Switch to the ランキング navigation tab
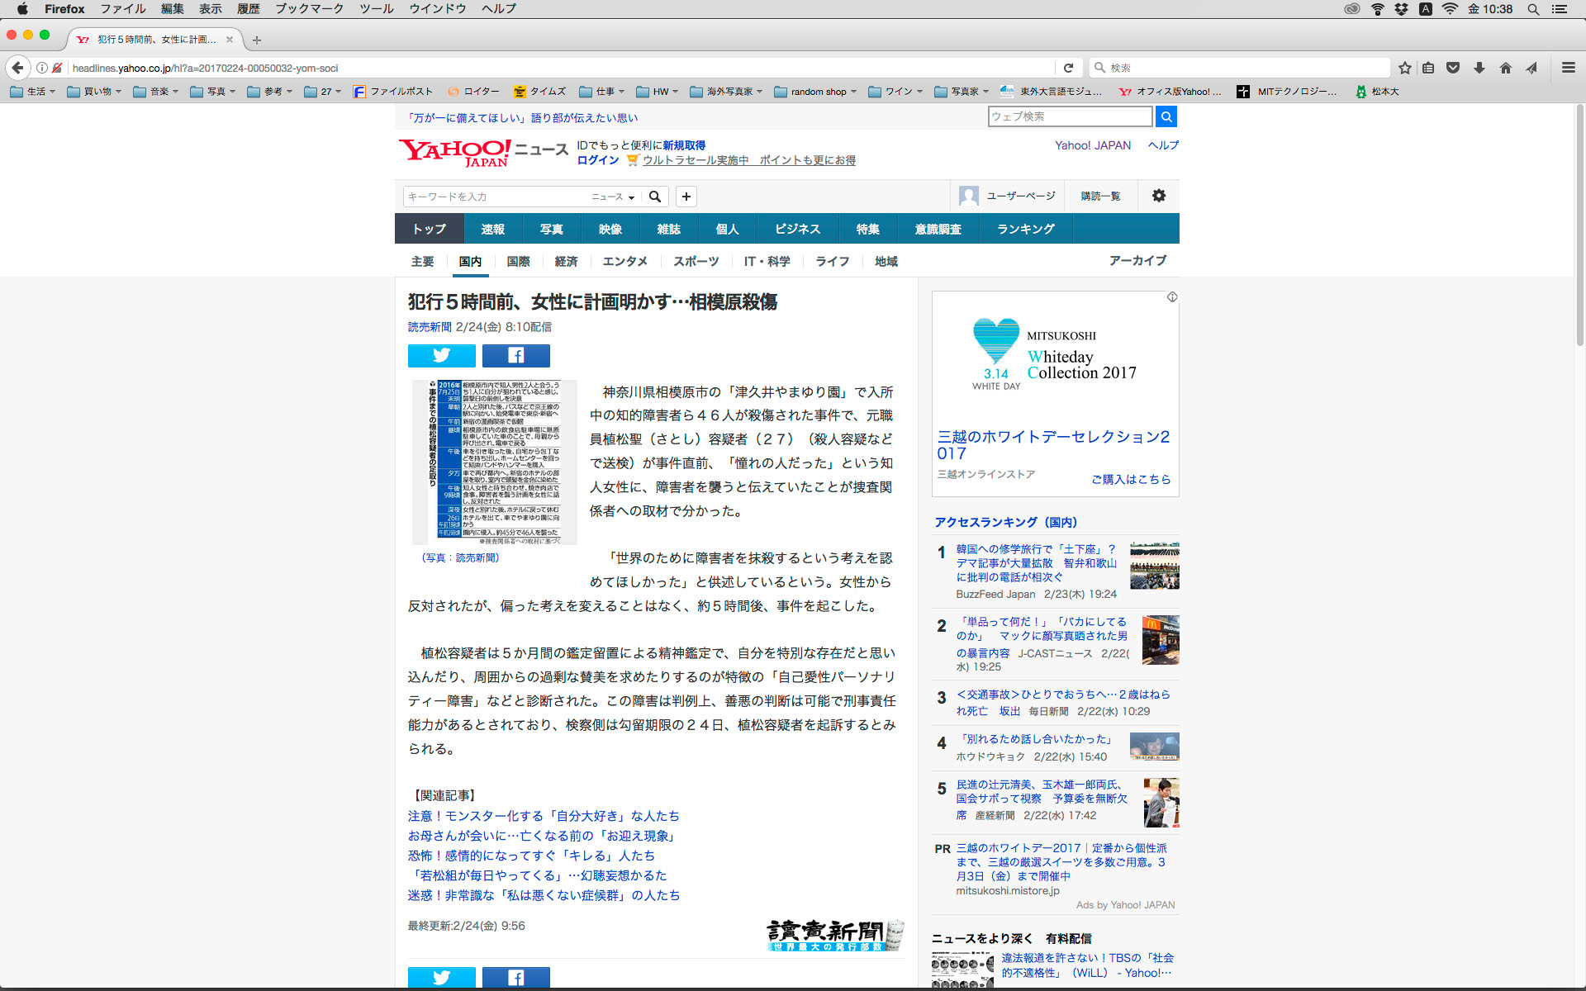The image size is (1586, 991). [x=1025, y=229]
